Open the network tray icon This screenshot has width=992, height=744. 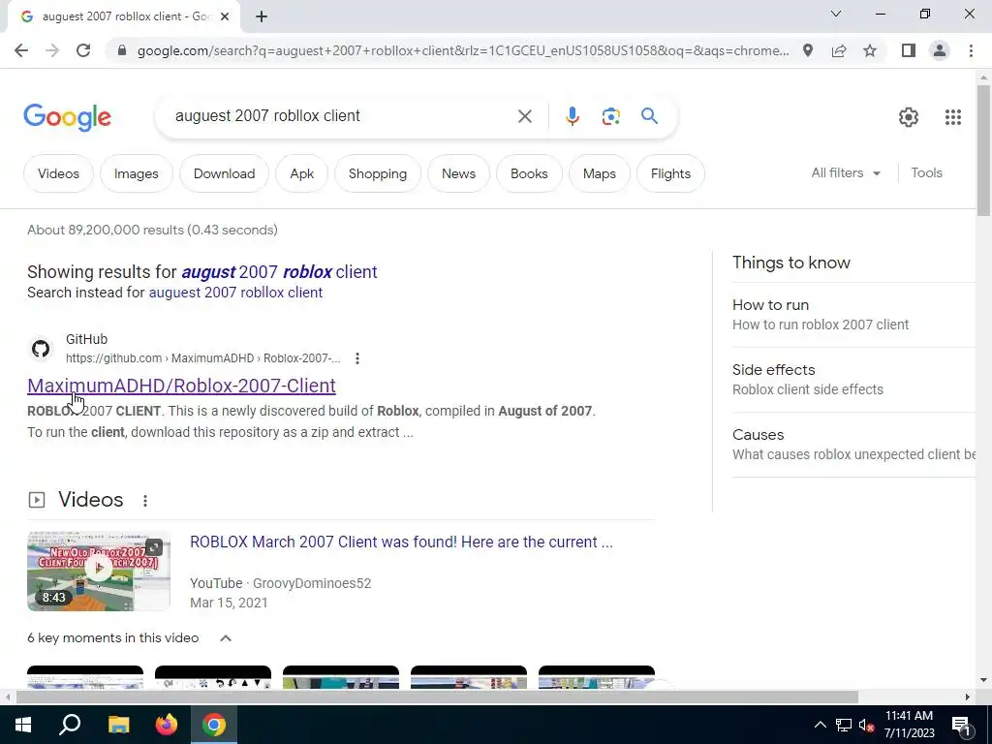[844, 725]
